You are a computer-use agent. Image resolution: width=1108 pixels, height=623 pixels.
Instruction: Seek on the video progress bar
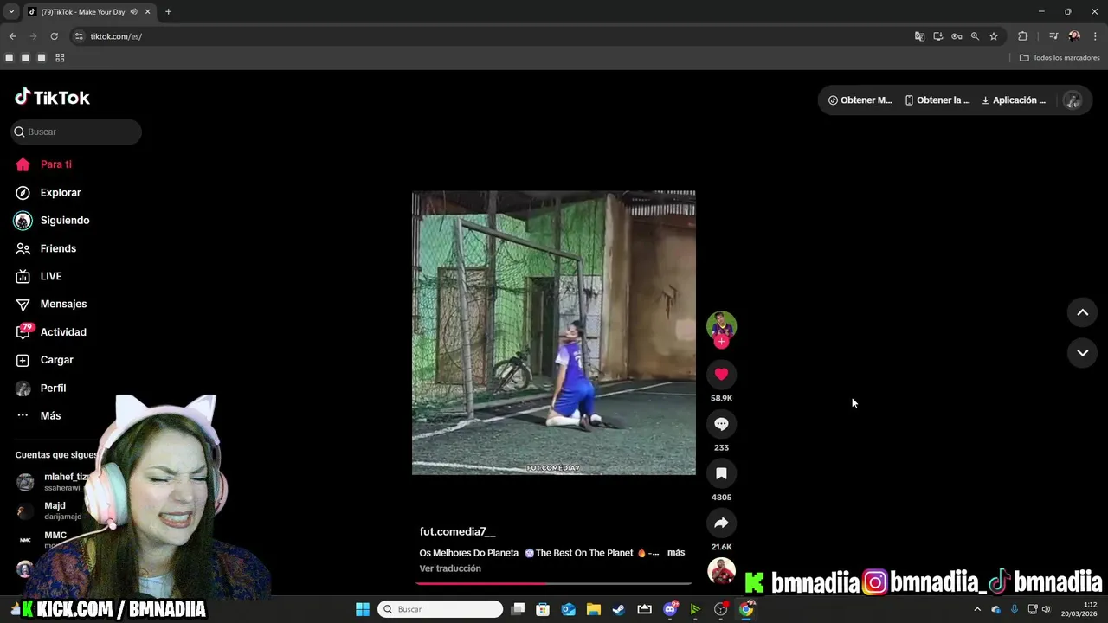(x=554, y=583)
